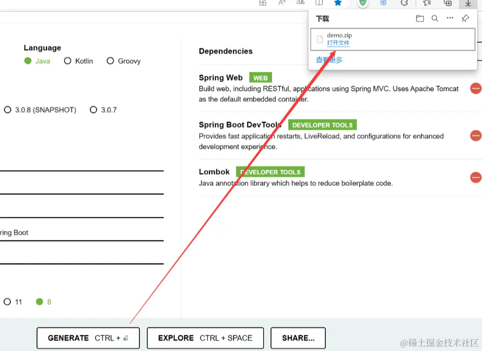The height and width of the screenshot is (351, 482).
Task: Click the 'DEVELOPER TOOLS' tag beside Spring Boot DevTools
Action: coord(322,125)
